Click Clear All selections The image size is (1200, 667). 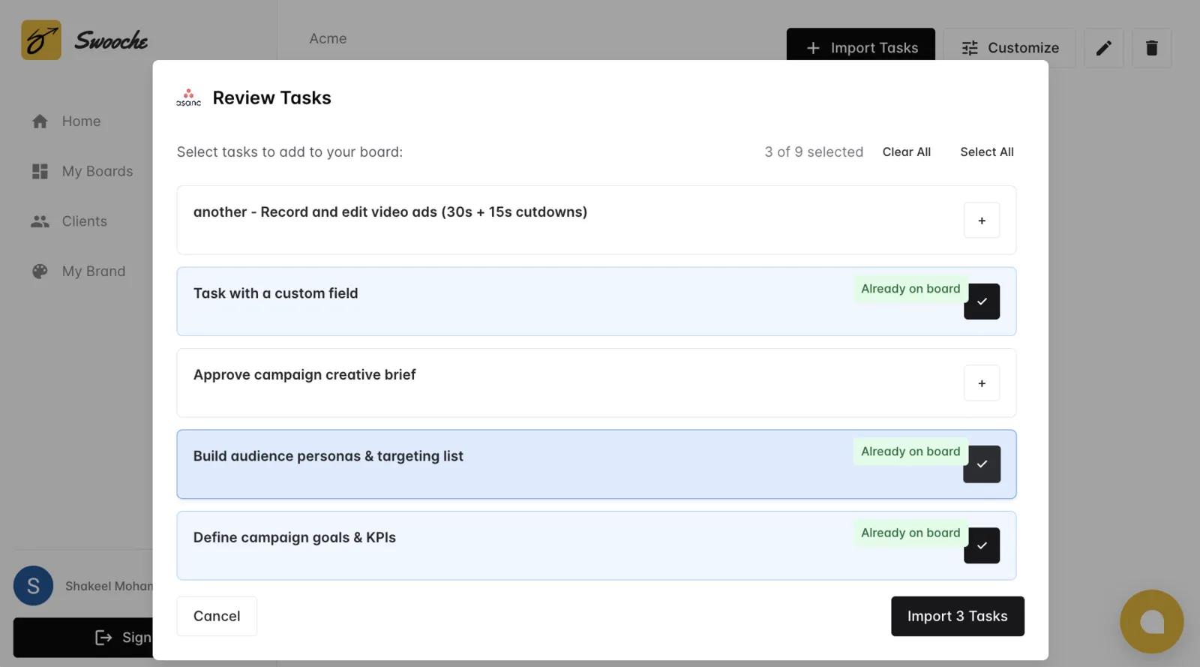click(x=906, y=152)
